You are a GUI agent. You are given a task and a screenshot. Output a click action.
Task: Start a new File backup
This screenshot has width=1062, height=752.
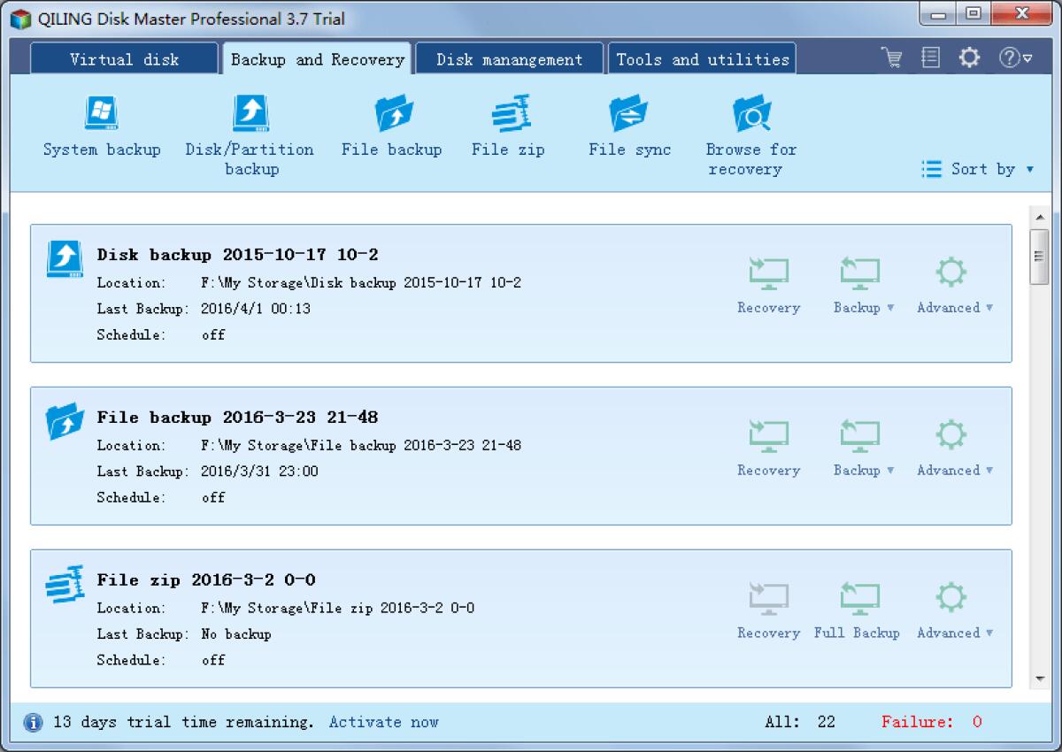tap(390, 125)
